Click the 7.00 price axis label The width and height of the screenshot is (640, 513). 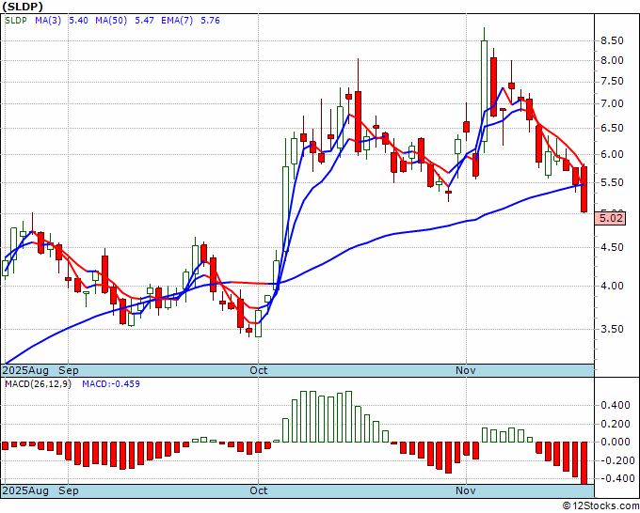[x=612, y=104]
